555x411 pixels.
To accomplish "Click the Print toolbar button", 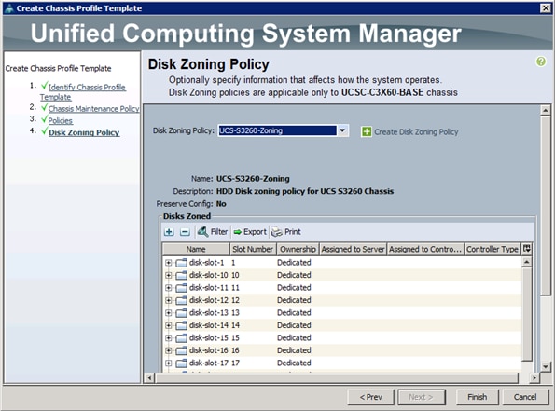I will (286, 232).
